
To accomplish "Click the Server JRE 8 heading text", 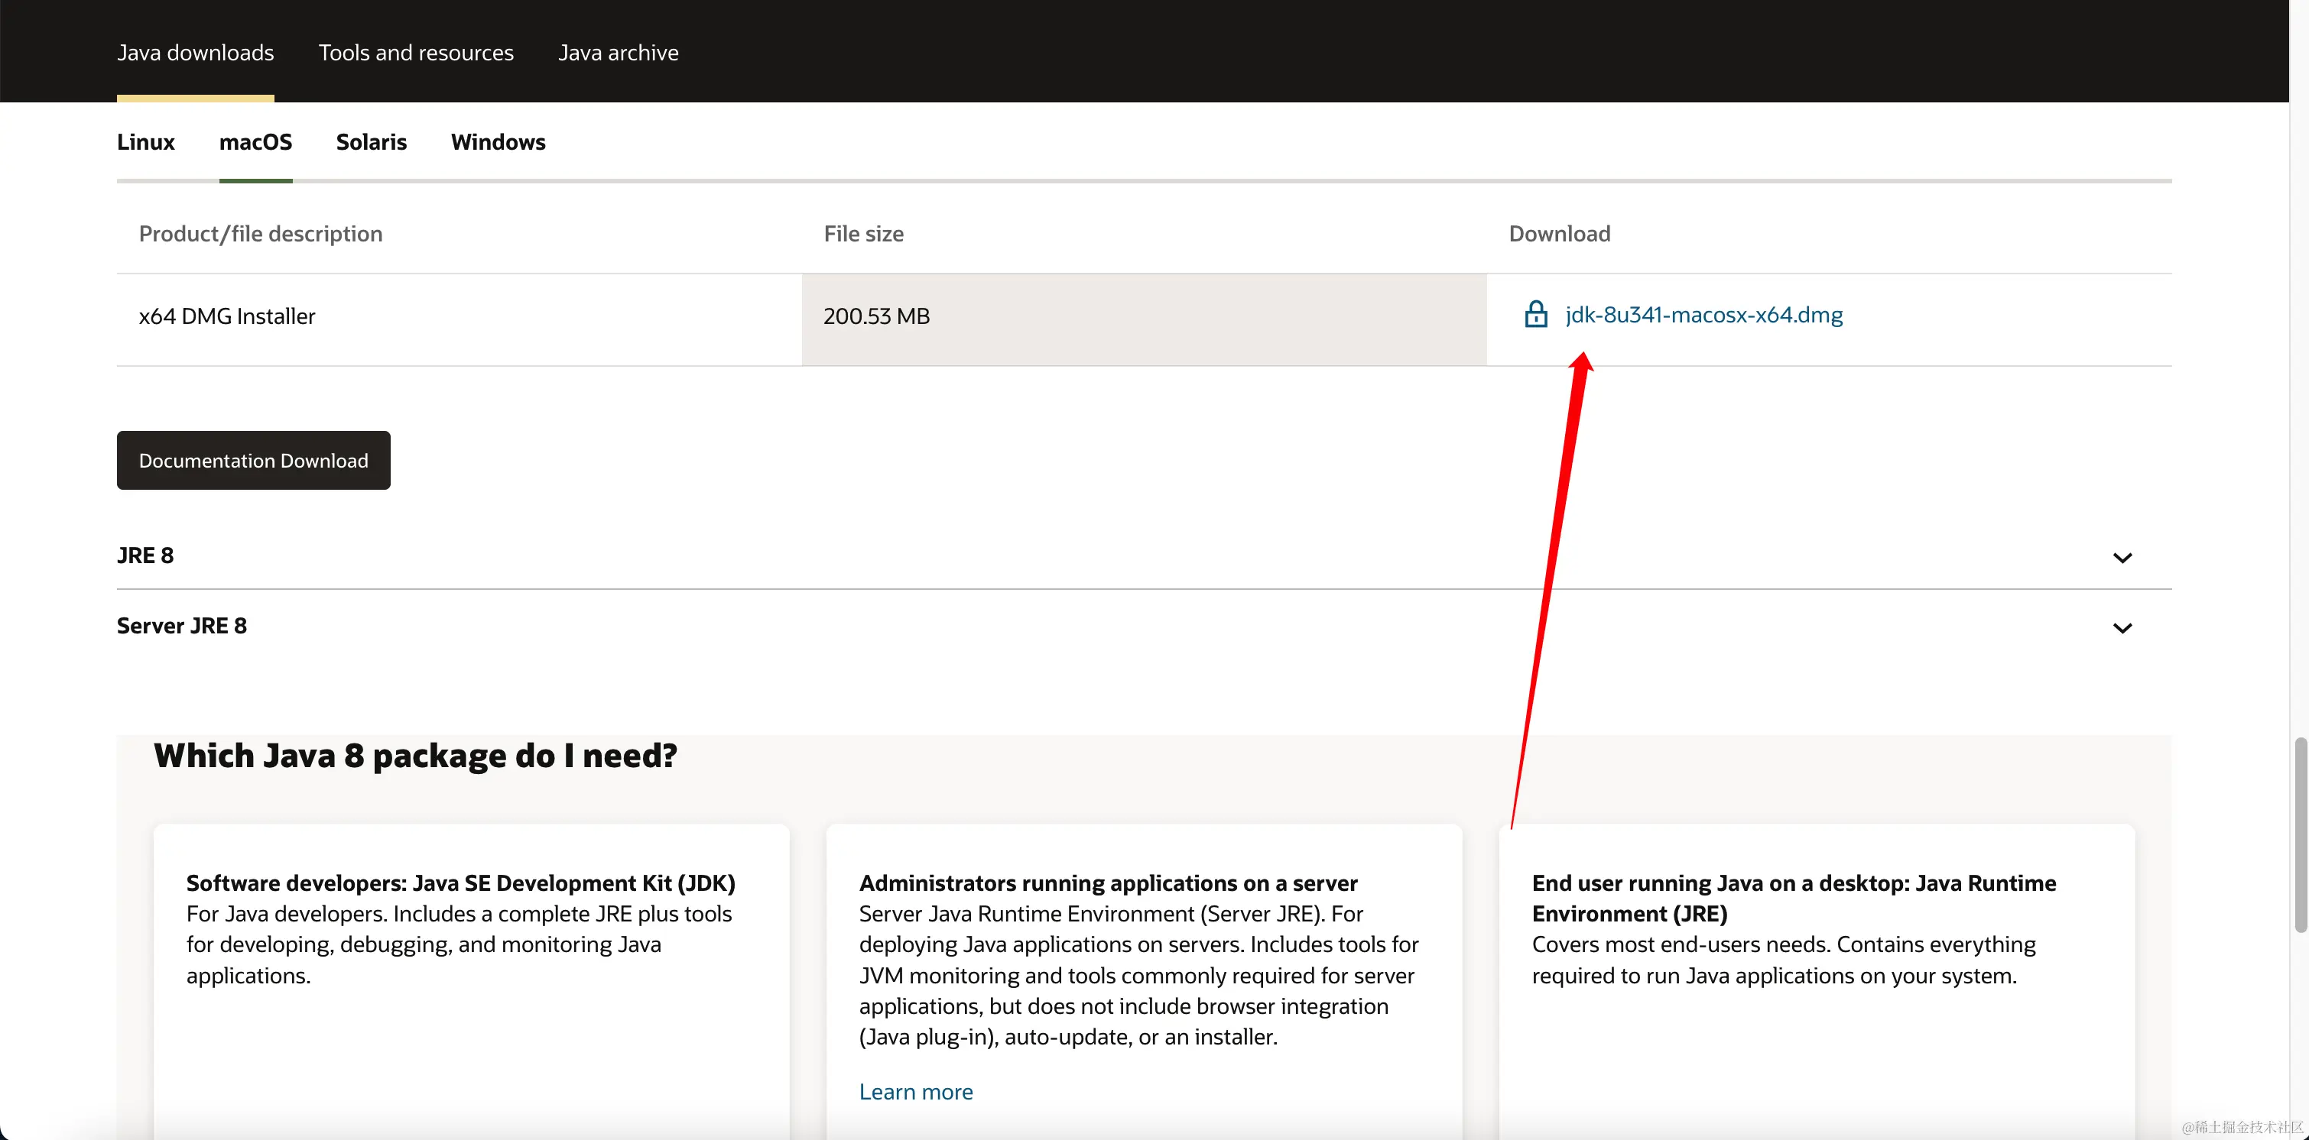I will [182, 626].
